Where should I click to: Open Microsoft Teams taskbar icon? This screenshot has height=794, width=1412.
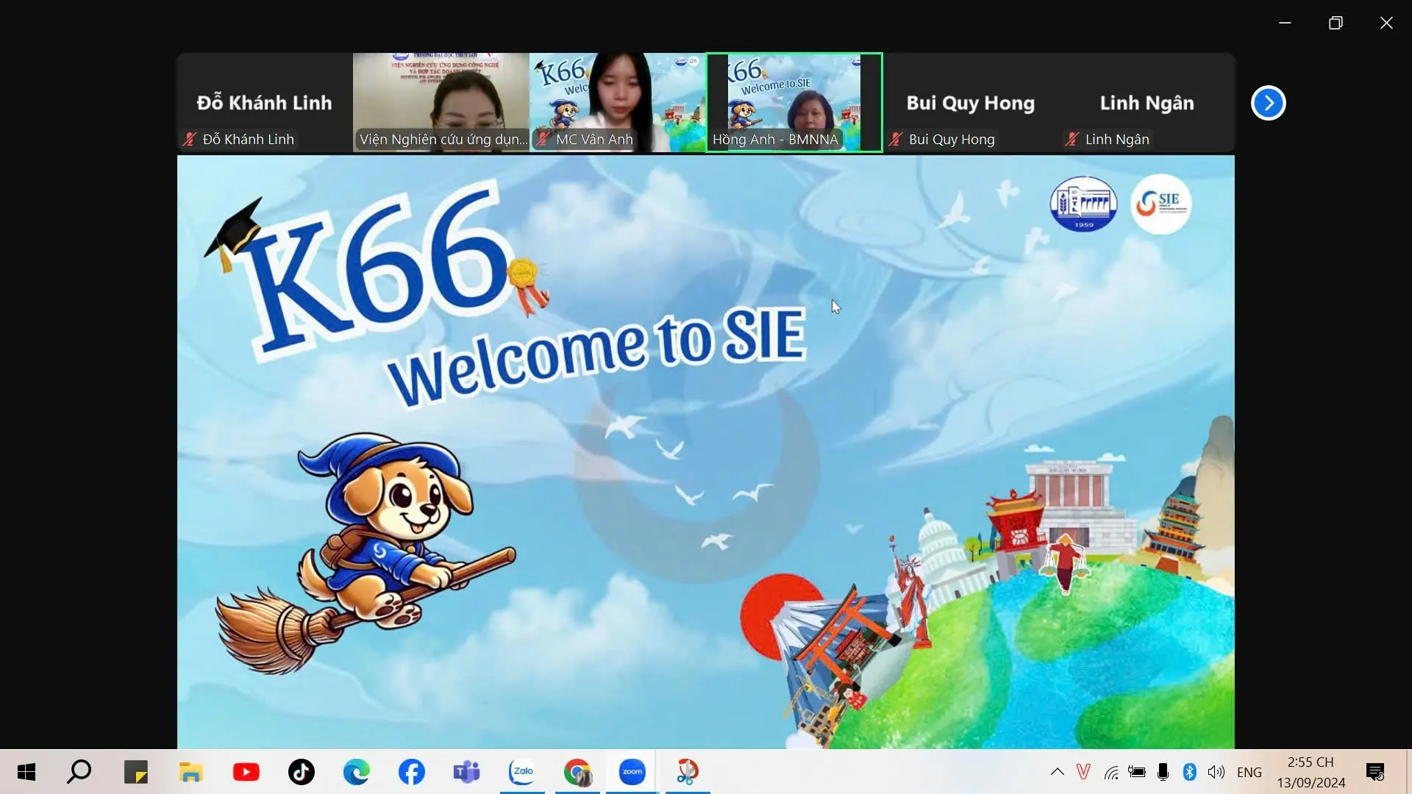coord(466,771)
